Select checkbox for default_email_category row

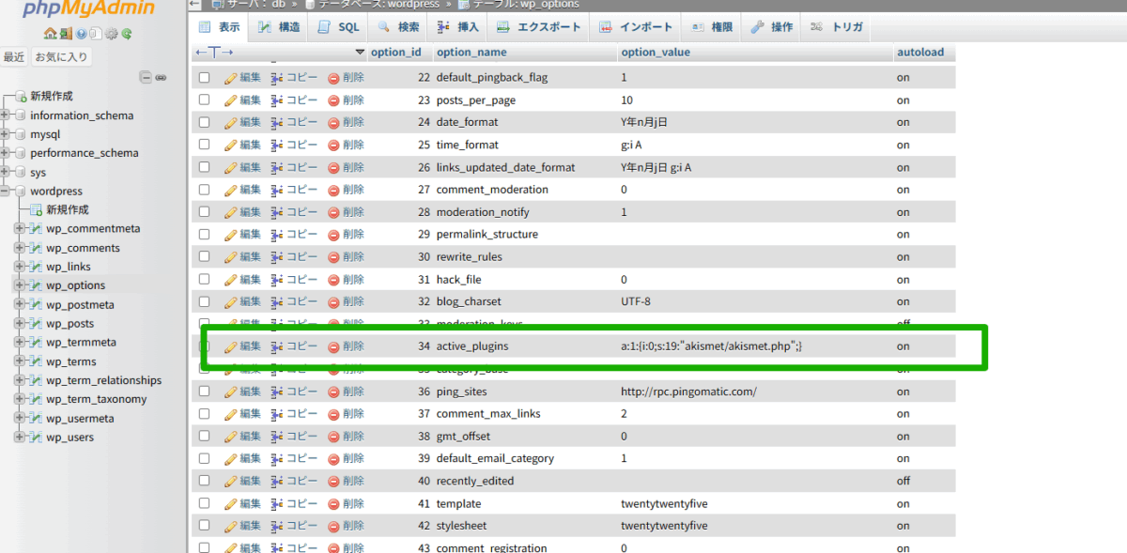click(x=204, y=458)
